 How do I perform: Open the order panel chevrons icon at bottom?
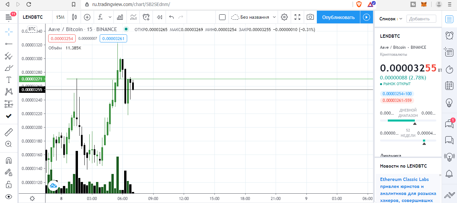click(449, 195)
